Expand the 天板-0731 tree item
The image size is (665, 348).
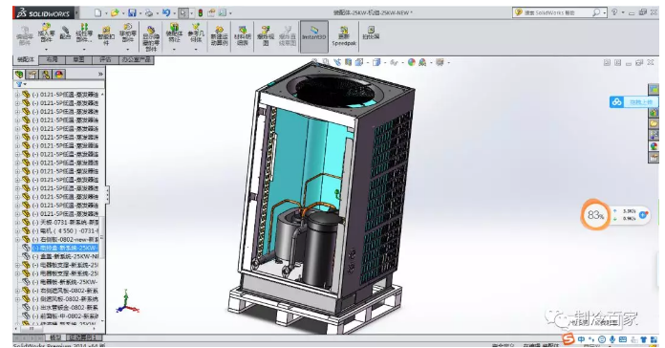pos(17,223)
